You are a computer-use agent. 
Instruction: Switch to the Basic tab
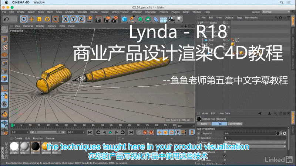(x=204, y=124)
